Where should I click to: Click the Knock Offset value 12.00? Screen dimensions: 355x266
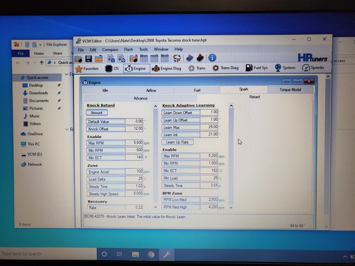coord(134,129)
